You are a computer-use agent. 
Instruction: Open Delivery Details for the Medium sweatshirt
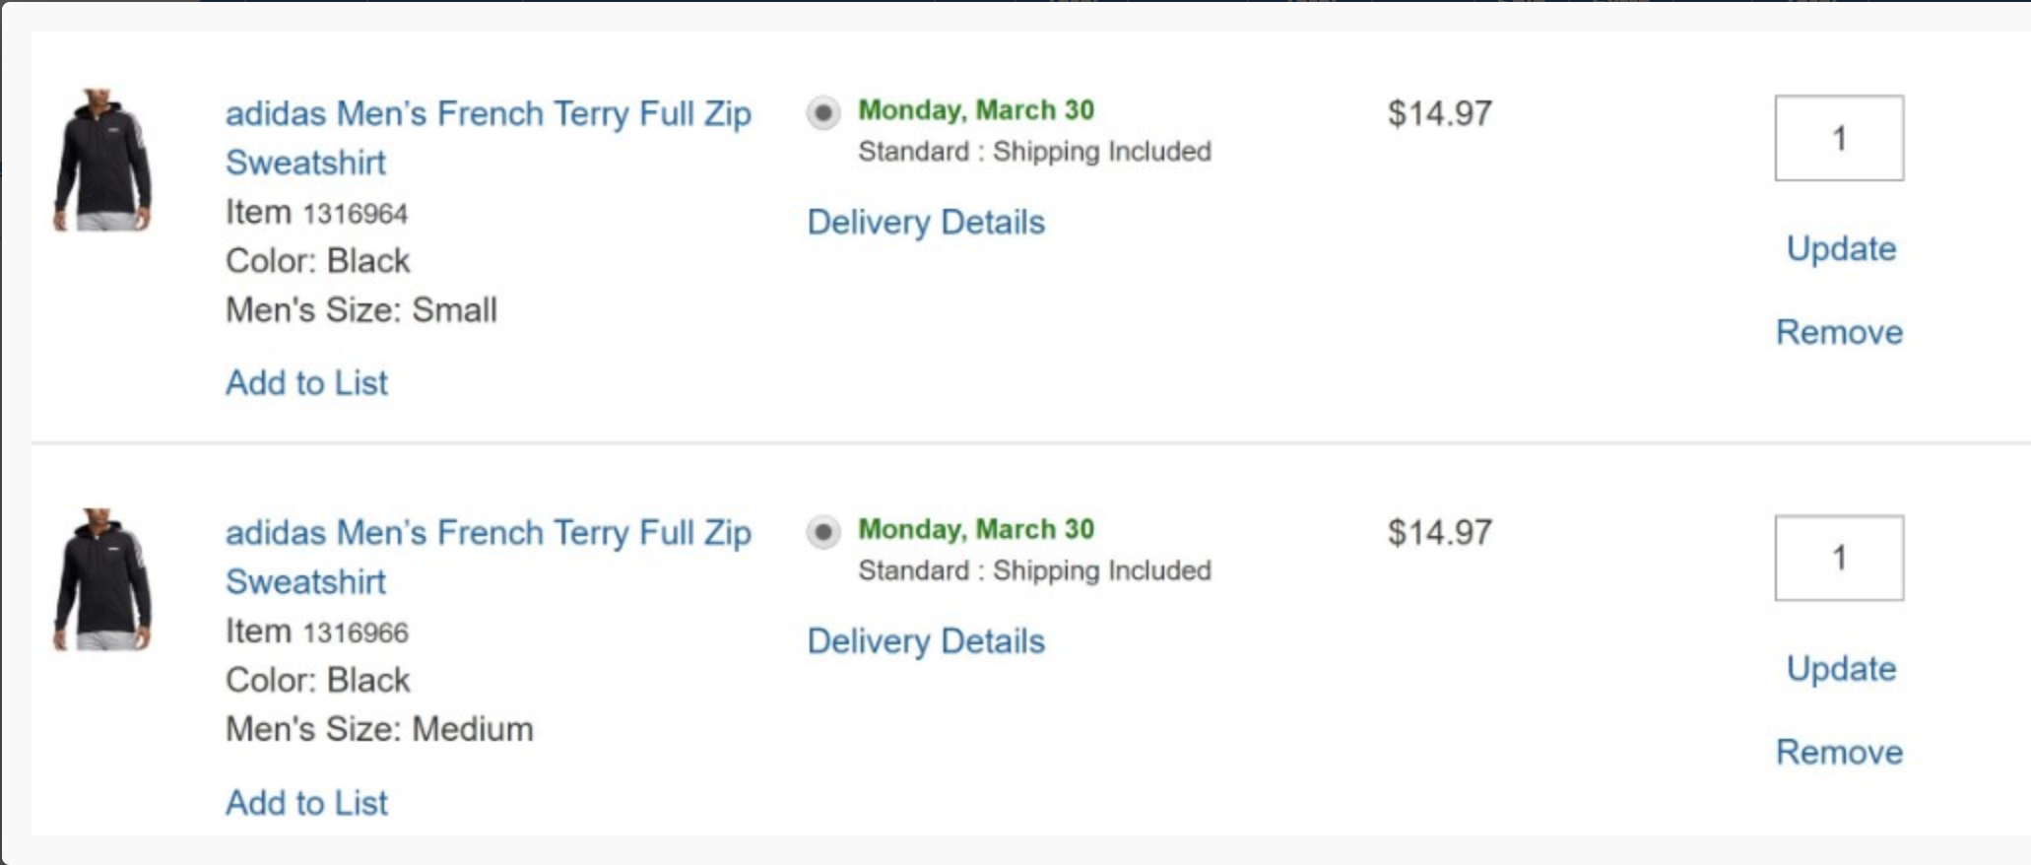coord(926,641)
